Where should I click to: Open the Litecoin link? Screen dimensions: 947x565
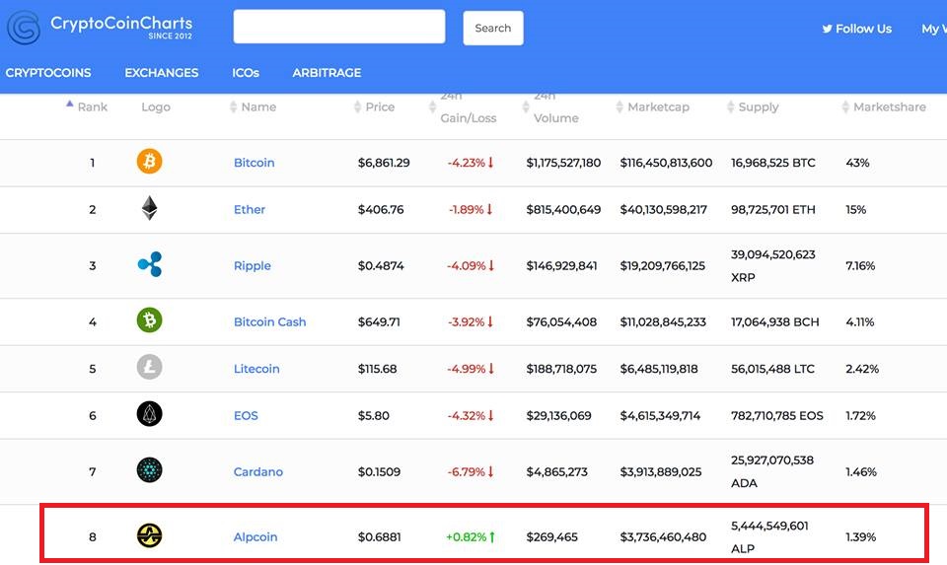tap(256, 369)
